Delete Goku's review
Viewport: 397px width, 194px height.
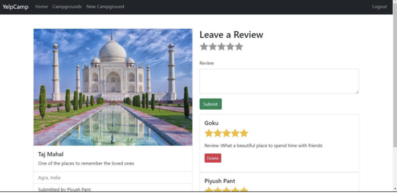point(213,158)
